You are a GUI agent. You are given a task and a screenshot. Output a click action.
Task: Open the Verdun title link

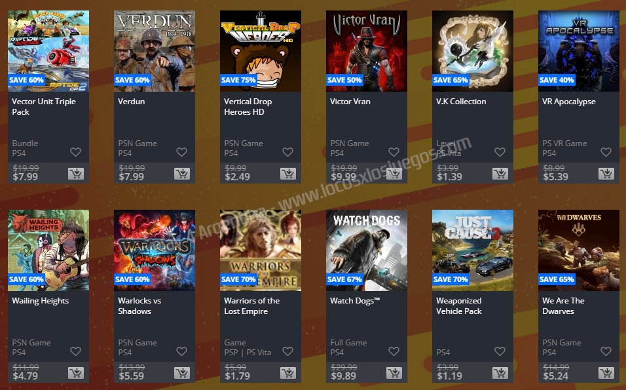coord(132,102)
